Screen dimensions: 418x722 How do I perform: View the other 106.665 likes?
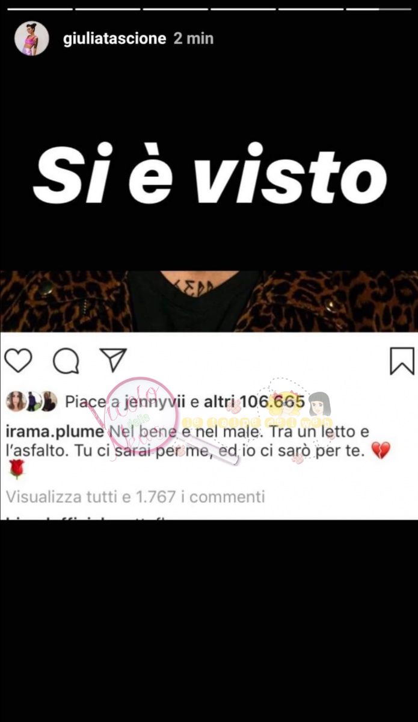click(x=254, y=401)
